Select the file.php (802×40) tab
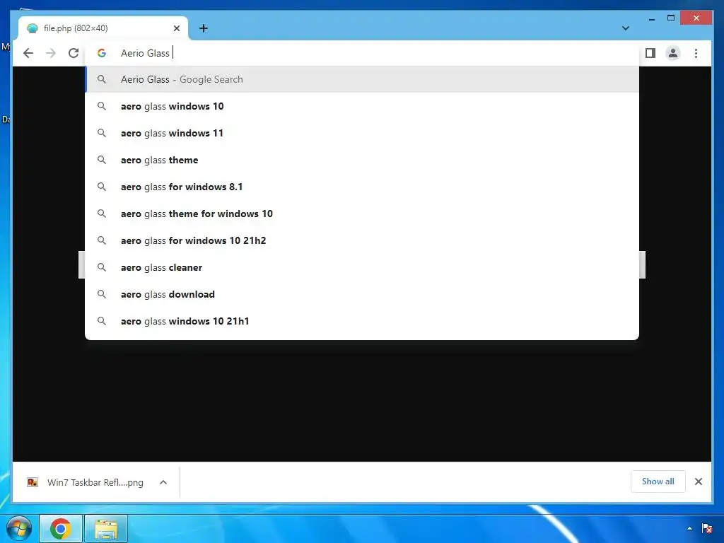The height and width of the screenshot is (543, 724). point(103,28)
